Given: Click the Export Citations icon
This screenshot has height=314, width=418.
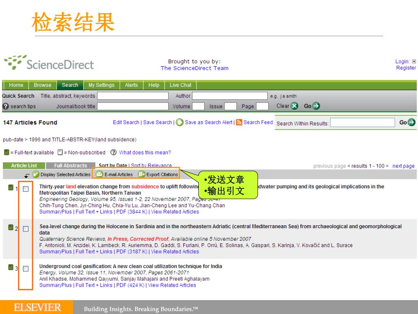Looking at the screenshot, I should pos(142,174).
